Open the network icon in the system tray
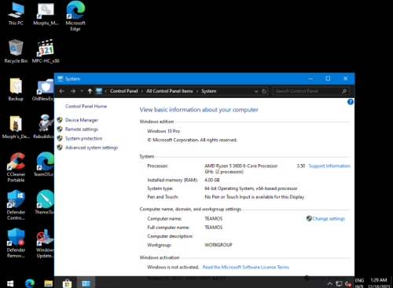Screen dimensions: 393x288 (339, 283)
